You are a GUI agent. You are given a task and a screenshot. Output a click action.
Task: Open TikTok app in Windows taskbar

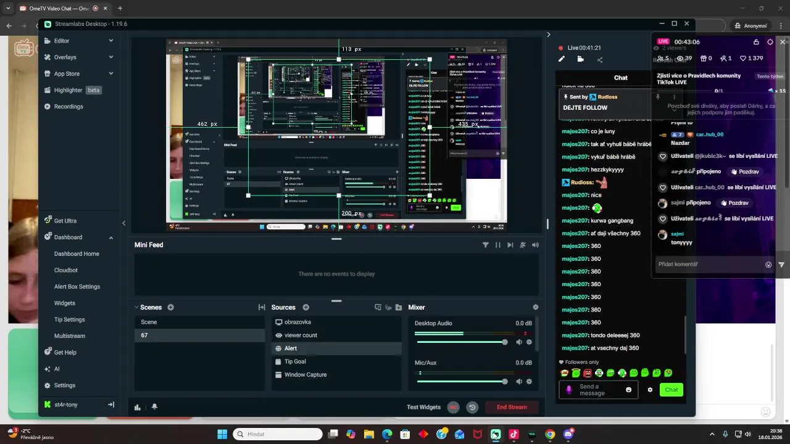(513, 434)
